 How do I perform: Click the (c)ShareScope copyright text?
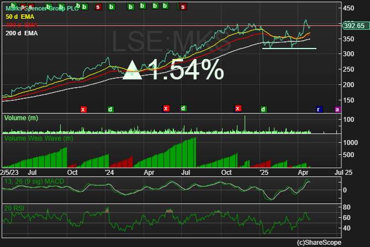coord(319,243)
